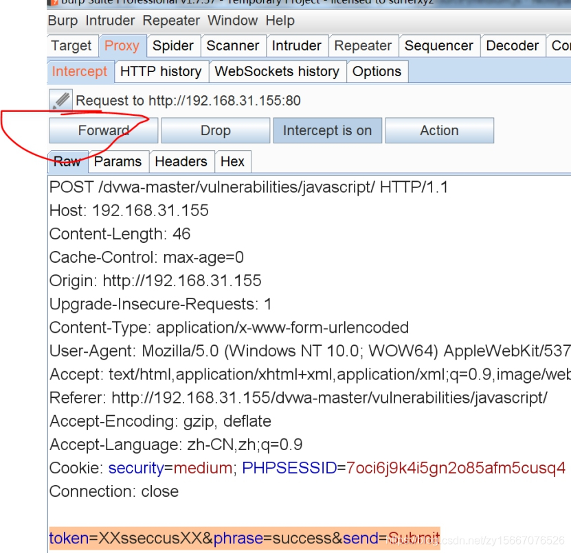The image size is (571, 553).
Task: Toggle the Intercept is on button
Action: pos(327,130)
